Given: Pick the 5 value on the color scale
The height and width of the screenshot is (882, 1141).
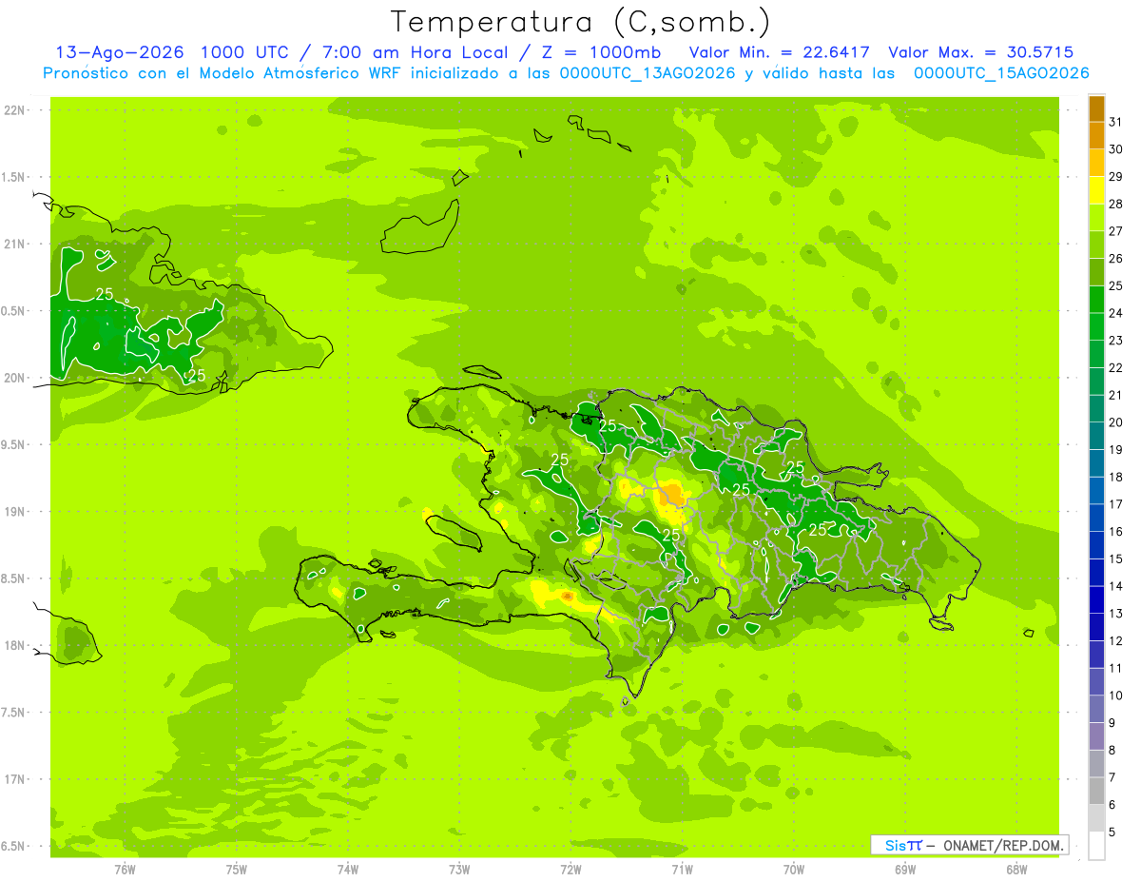Looking at the screenshot, I should tap(1112, 832).
